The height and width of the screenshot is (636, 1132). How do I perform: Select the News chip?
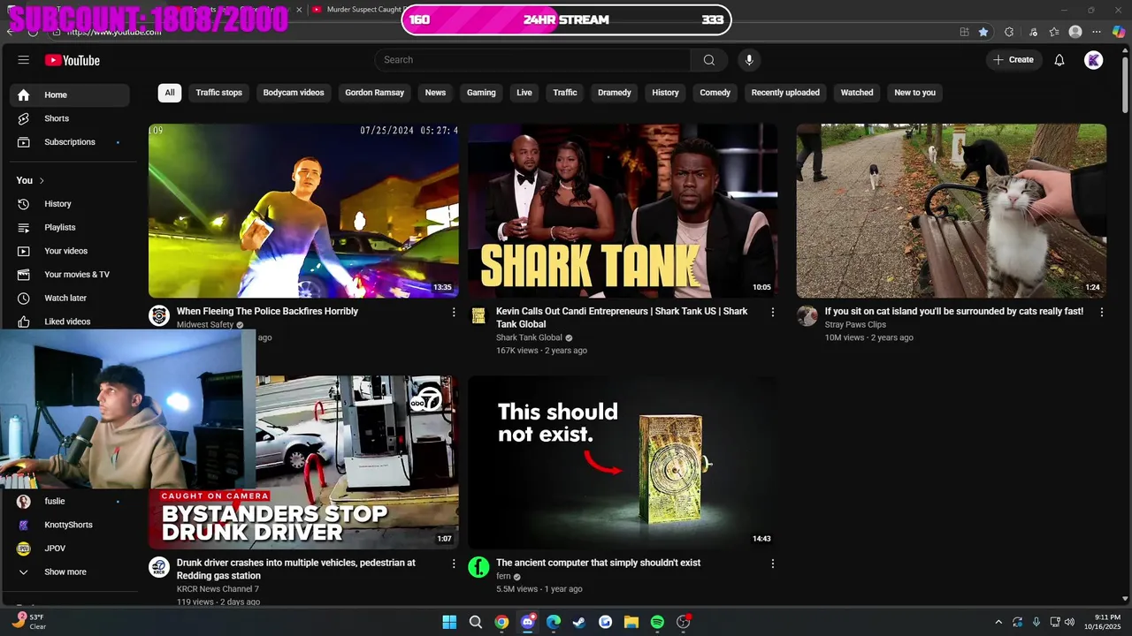pos(435,93)
